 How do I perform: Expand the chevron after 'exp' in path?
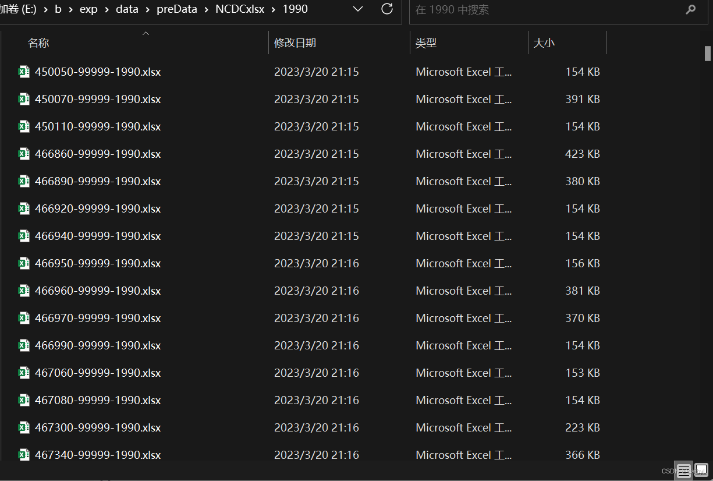(x=107, y=9)
